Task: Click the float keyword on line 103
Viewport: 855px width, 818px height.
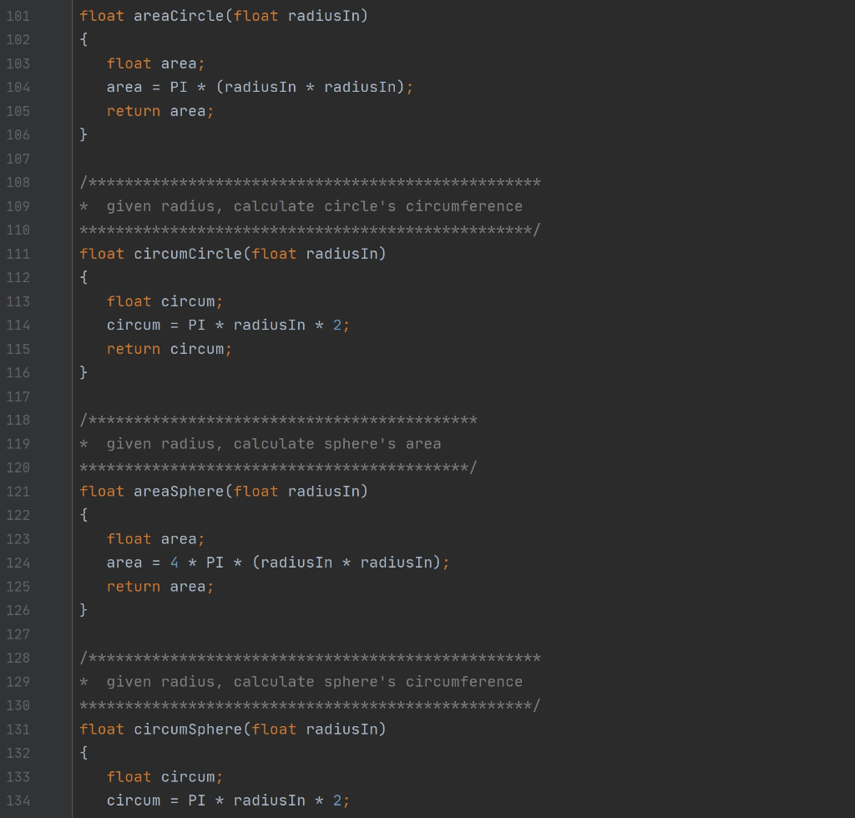Action: tap(129, 63)
